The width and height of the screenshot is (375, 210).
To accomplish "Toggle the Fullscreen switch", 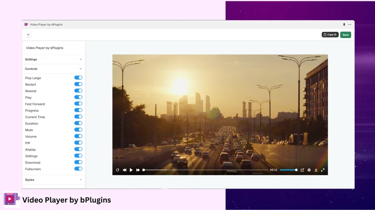I will point(78,168).
